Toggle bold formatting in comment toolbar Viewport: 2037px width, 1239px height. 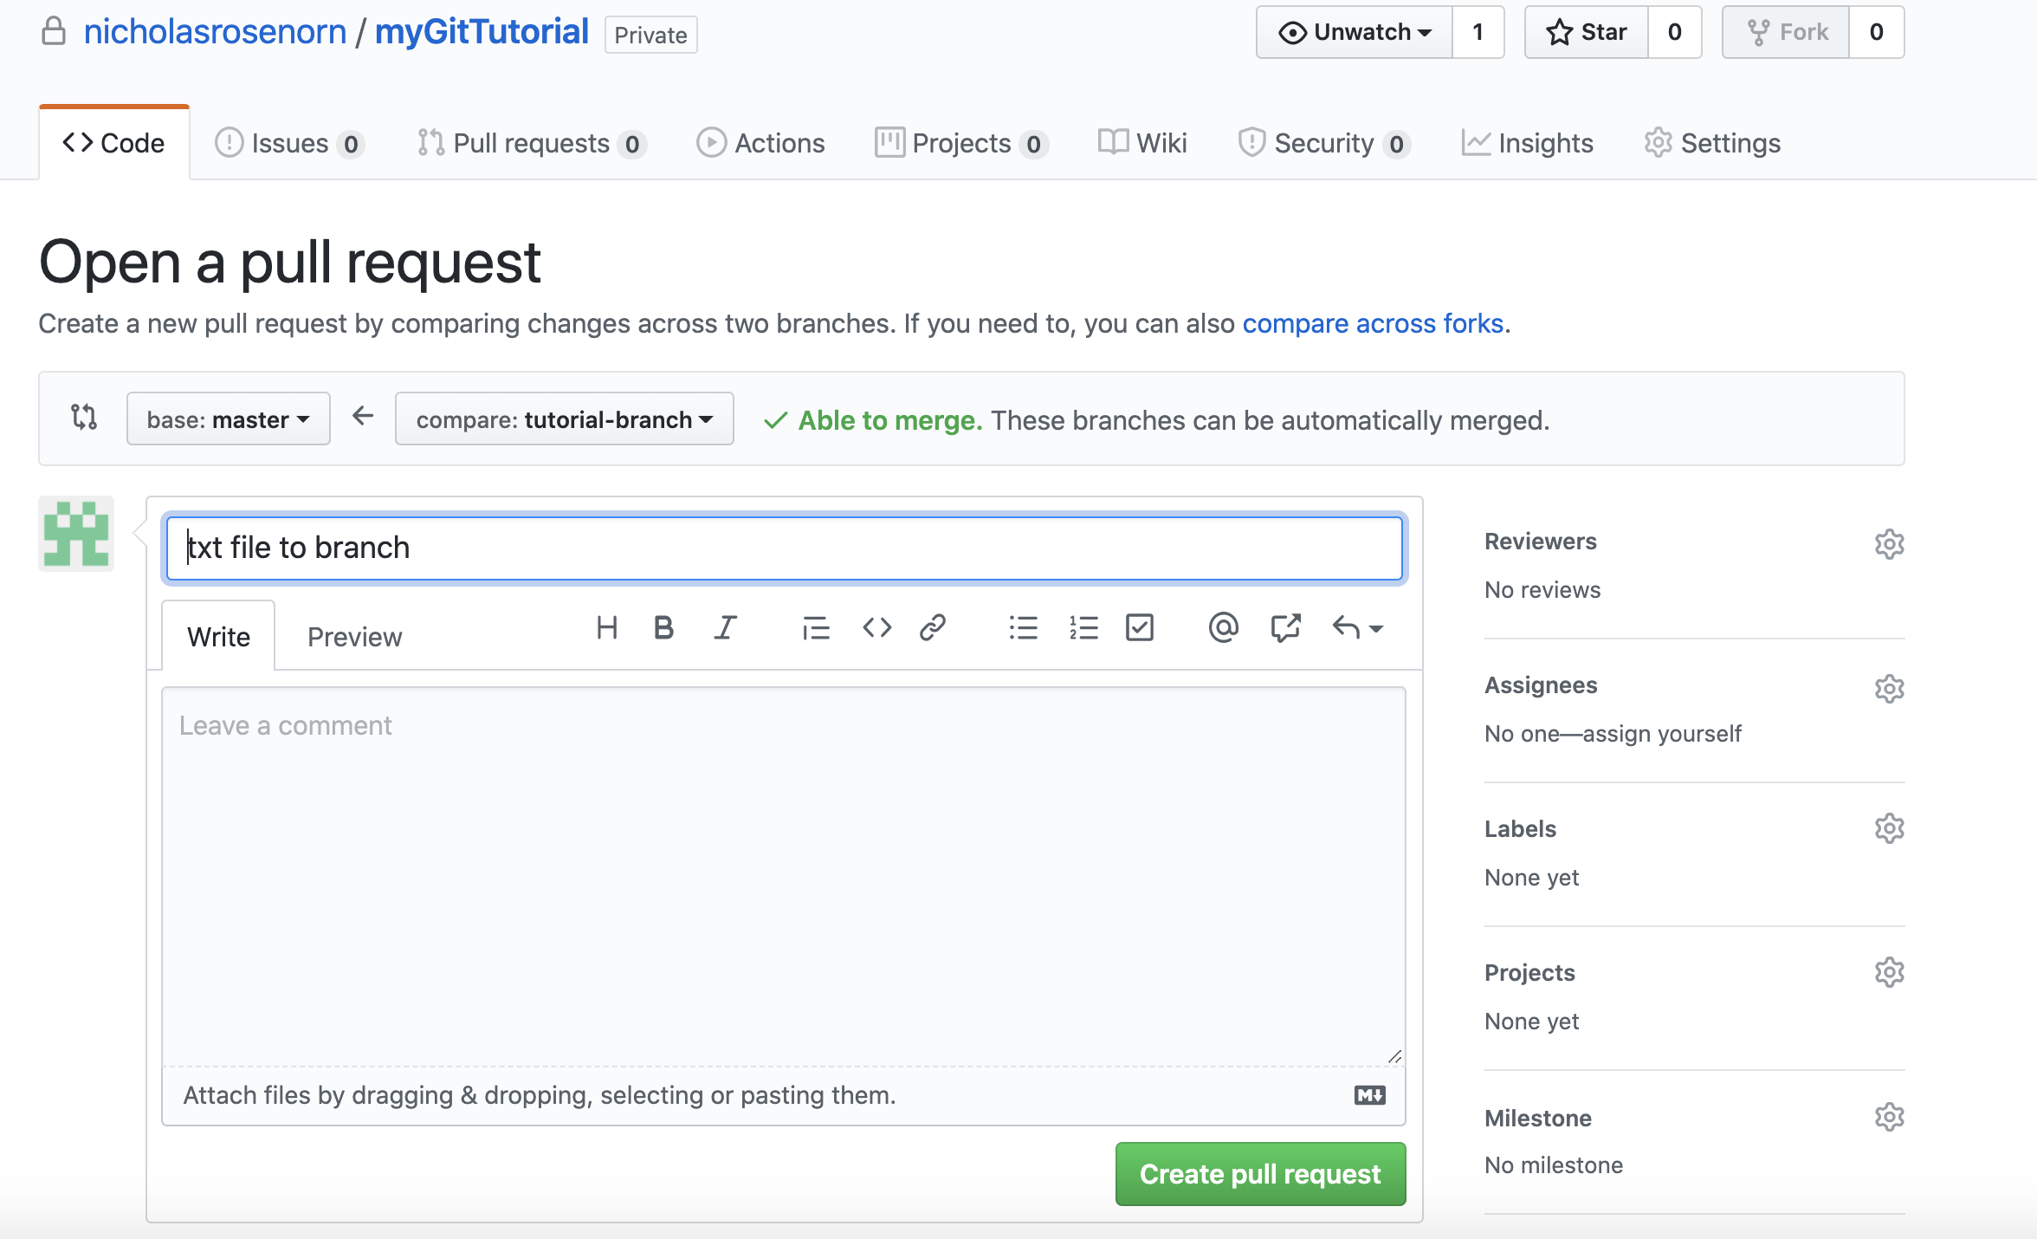click(x=663, y=627)
